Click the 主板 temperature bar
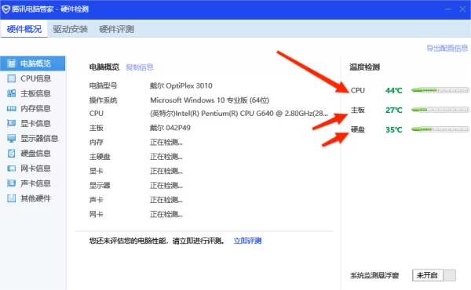Viewport: 471px width, 290px height. [x=440, y=110]
